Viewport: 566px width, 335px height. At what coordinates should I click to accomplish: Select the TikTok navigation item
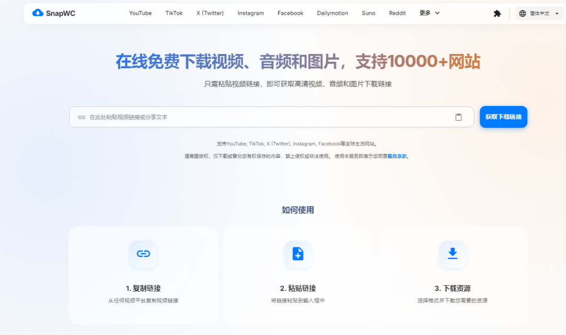coord(173,13)
